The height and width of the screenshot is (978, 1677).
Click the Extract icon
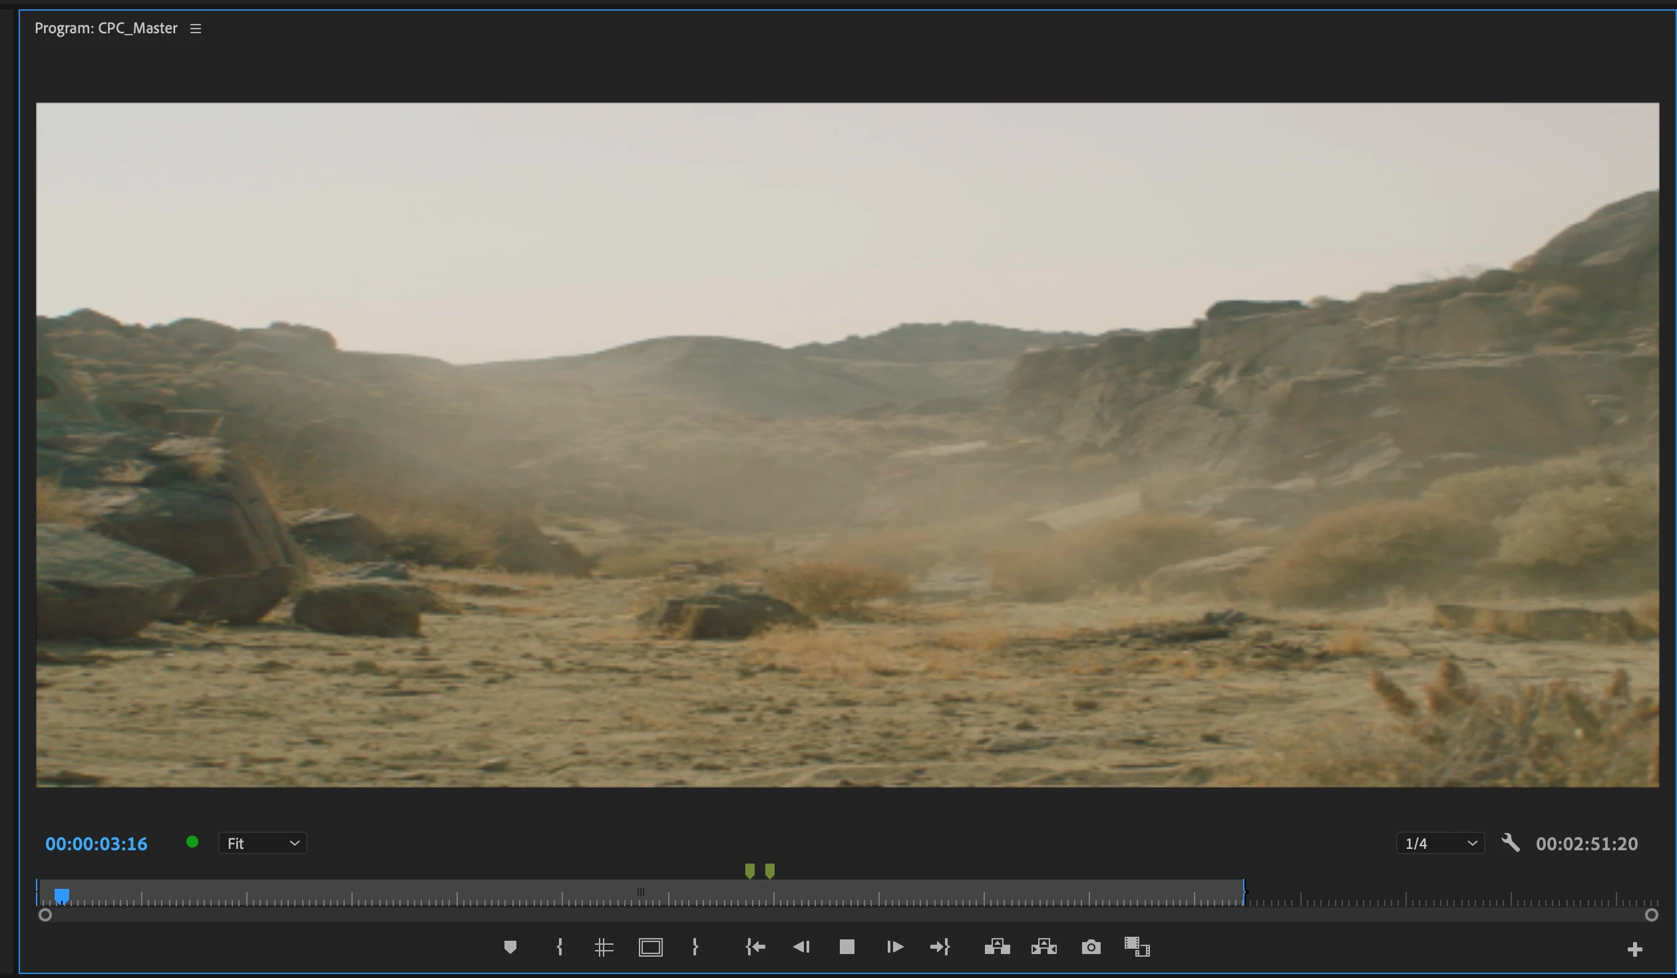[x=1043, y=947]
